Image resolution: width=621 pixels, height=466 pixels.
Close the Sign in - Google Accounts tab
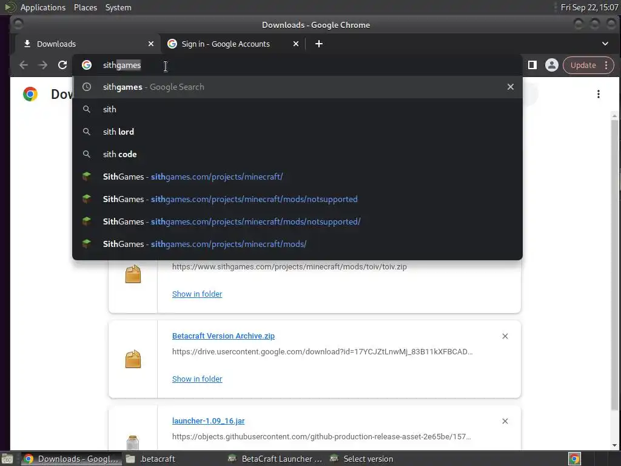[x=296, y=44]
